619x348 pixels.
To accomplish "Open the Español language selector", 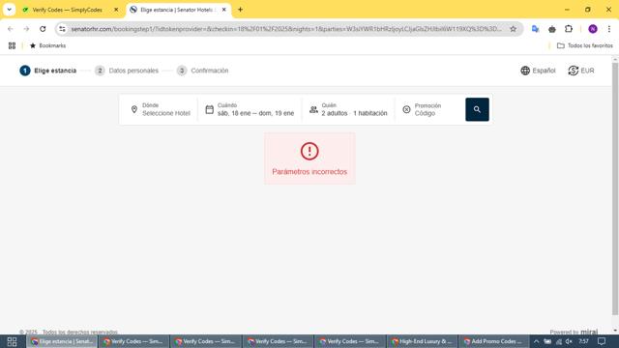I will (538, 71).
